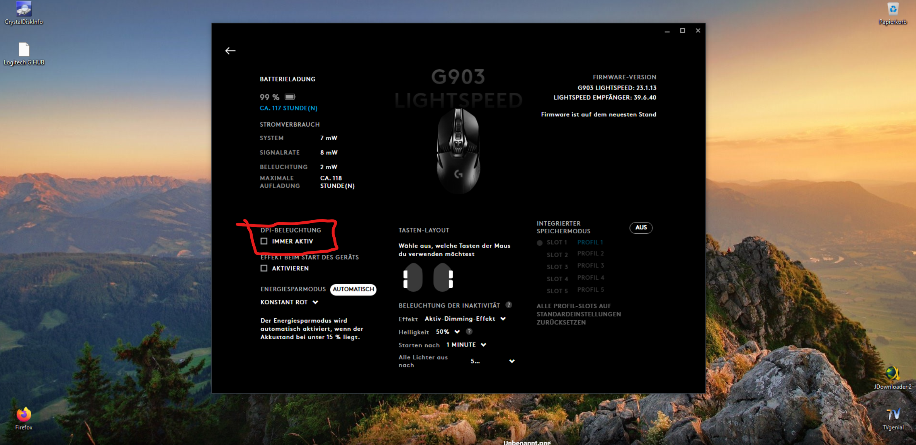The width and height of the screenshot is (916, 445).
Task: Enable the DPI-Beleuchtung Immer Aktiv checkbox
Action: pyautogui.click(x=264, y=241)
